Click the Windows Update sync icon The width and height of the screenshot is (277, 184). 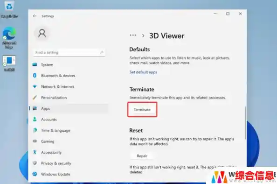(35, 174)
